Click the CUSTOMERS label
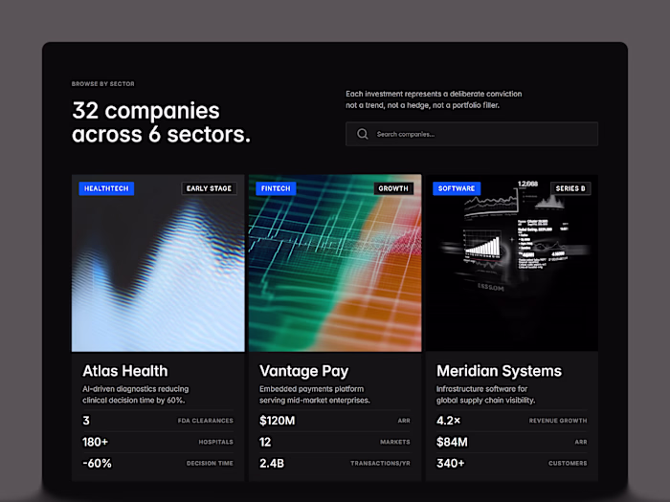The width and height of the screenshot is (670, 502). [x=568, y=463]
